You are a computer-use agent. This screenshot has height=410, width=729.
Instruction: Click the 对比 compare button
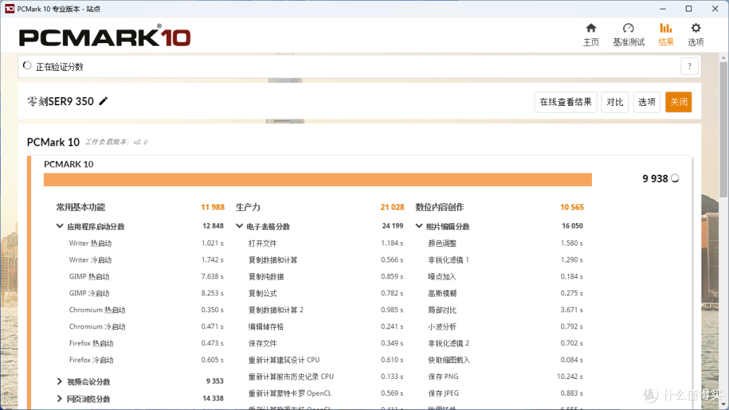pyautogui.click(x=615, y=102)
